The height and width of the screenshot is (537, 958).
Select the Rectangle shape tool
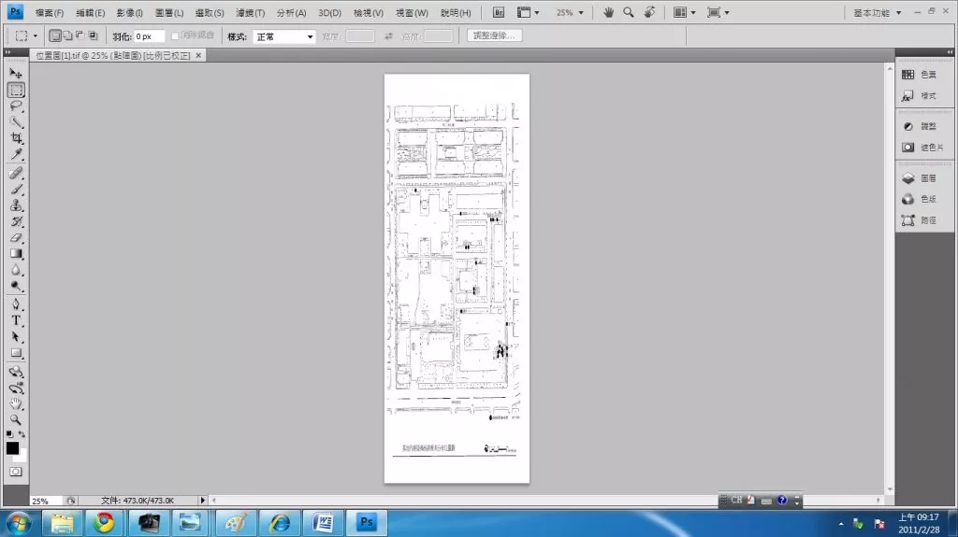(x=16, y=353)
